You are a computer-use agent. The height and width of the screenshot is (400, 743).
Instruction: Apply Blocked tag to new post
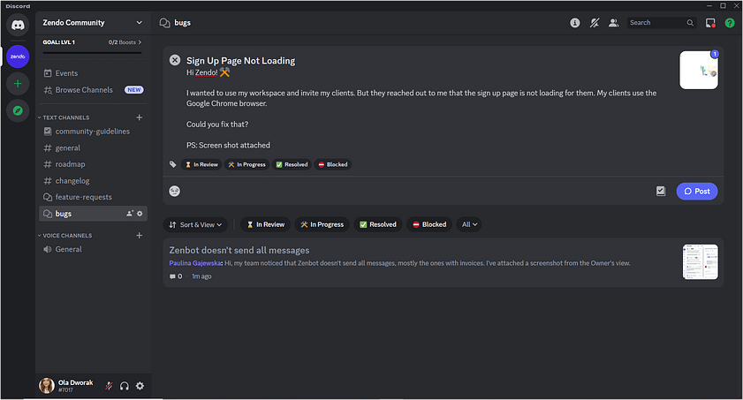click(333, 165)
